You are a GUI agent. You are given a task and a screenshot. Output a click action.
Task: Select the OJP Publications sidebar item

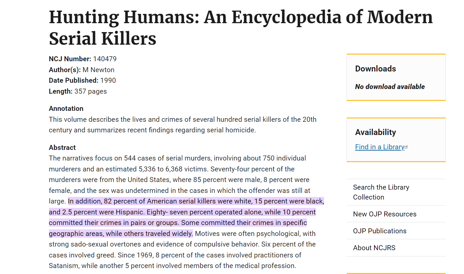(396, 231)
